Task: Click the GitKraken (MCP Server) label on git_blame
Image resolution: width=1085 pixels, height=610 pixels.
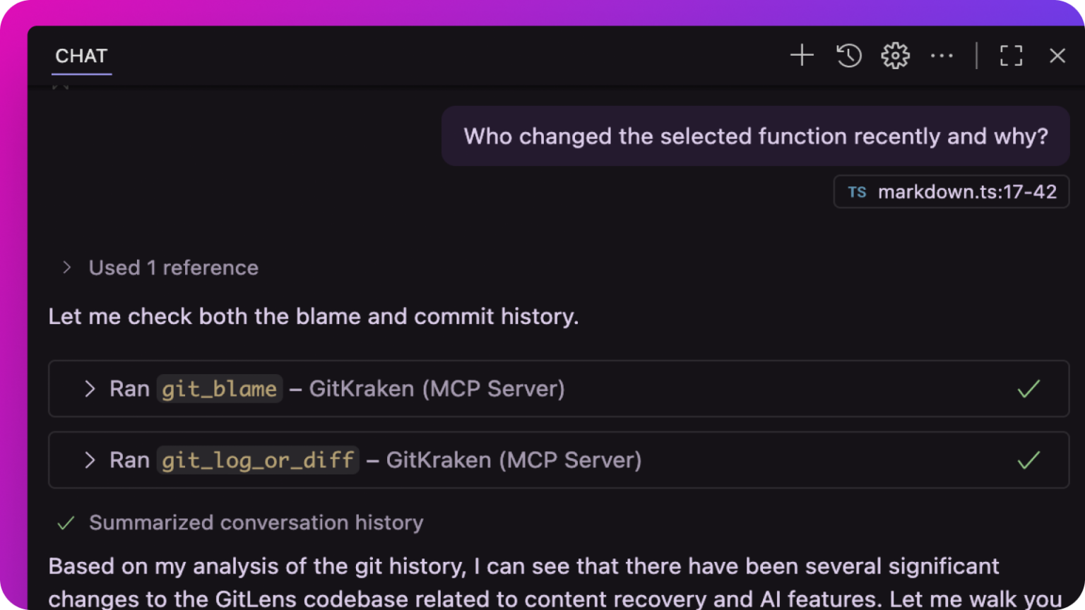Action: coord(438,388)
